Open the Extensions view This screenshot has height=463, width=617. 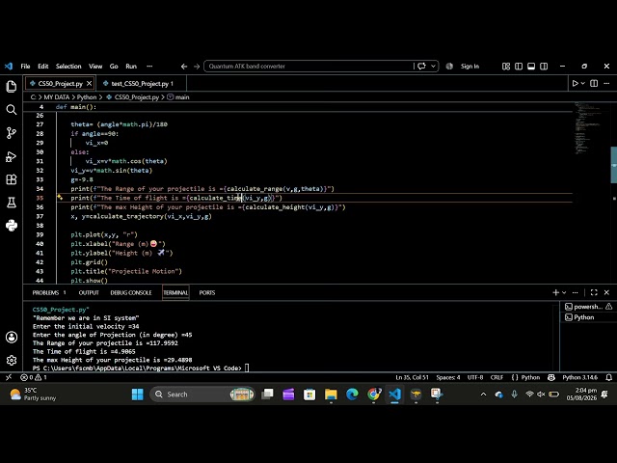[x=12, y=179]
